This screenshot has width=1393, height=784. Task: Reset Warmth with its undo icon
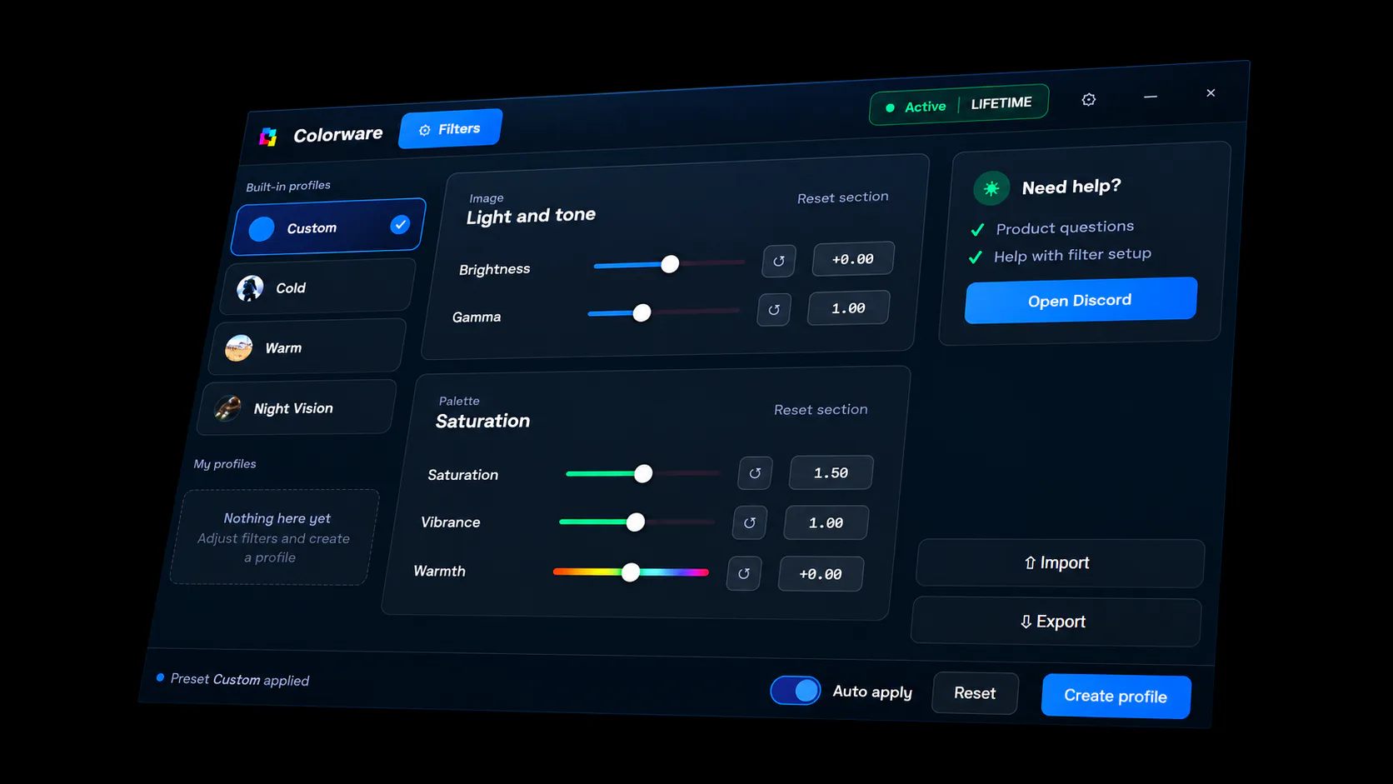tap(744, 573)
